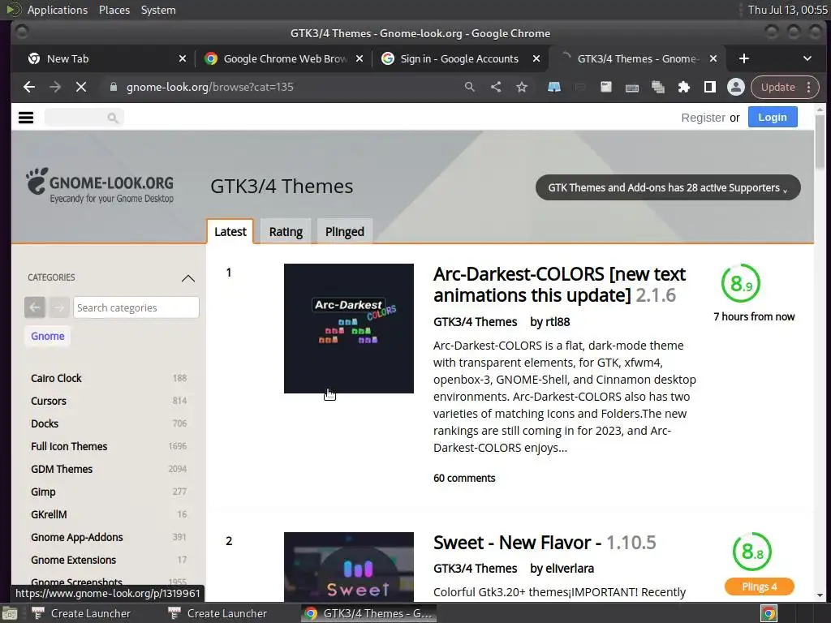The height and width of the screenshot is (623, 831).
Task: Stop loading the page
Action: tap(81, 87)
